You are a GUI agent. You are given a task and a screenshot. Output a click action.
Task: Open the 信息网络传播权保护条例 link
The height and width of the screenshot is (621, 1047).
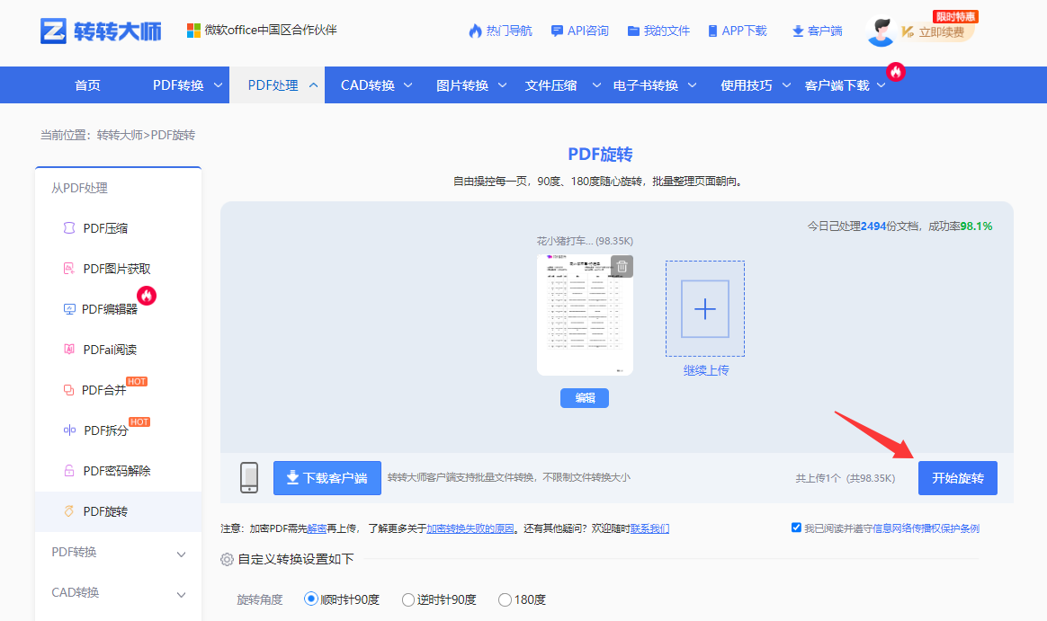point(926,528)
